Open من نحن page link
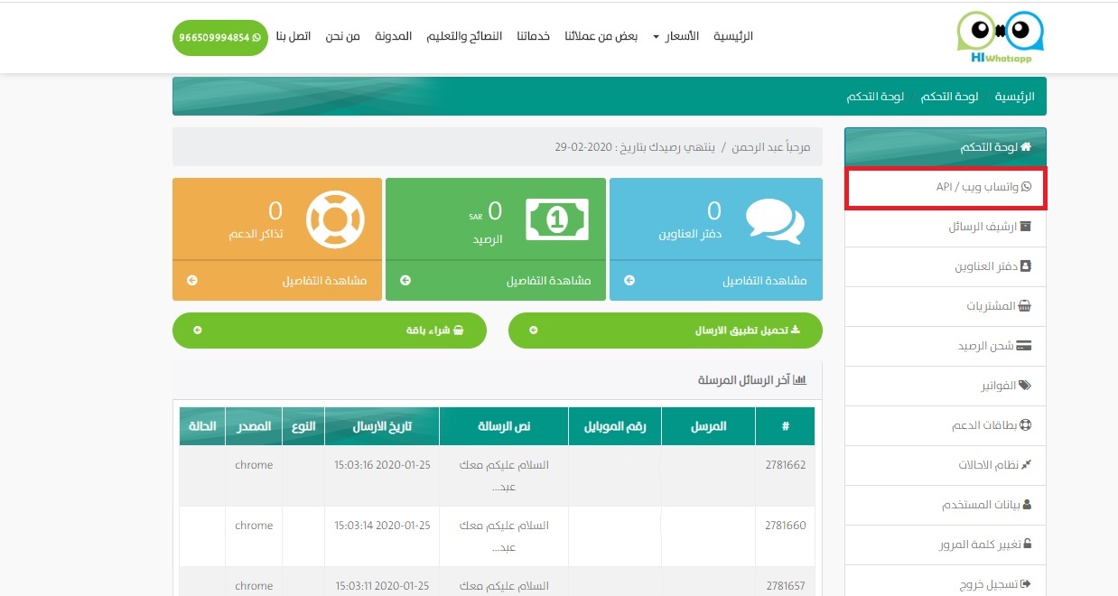Viewport: 1118px width, 596px height. [341, 36]
